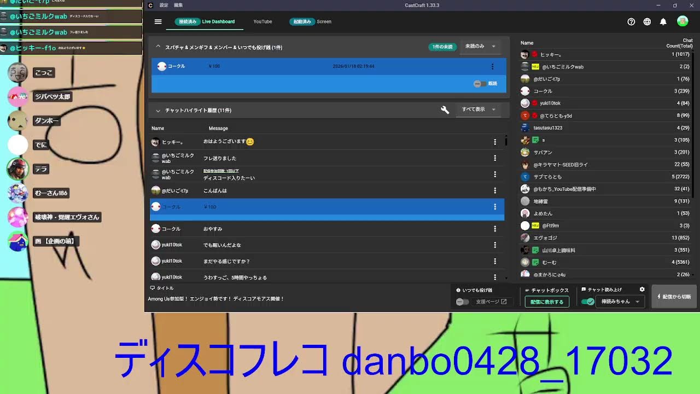700x394 pixels.
Task: Open the help question mark icon
Action: click(631, 22)
